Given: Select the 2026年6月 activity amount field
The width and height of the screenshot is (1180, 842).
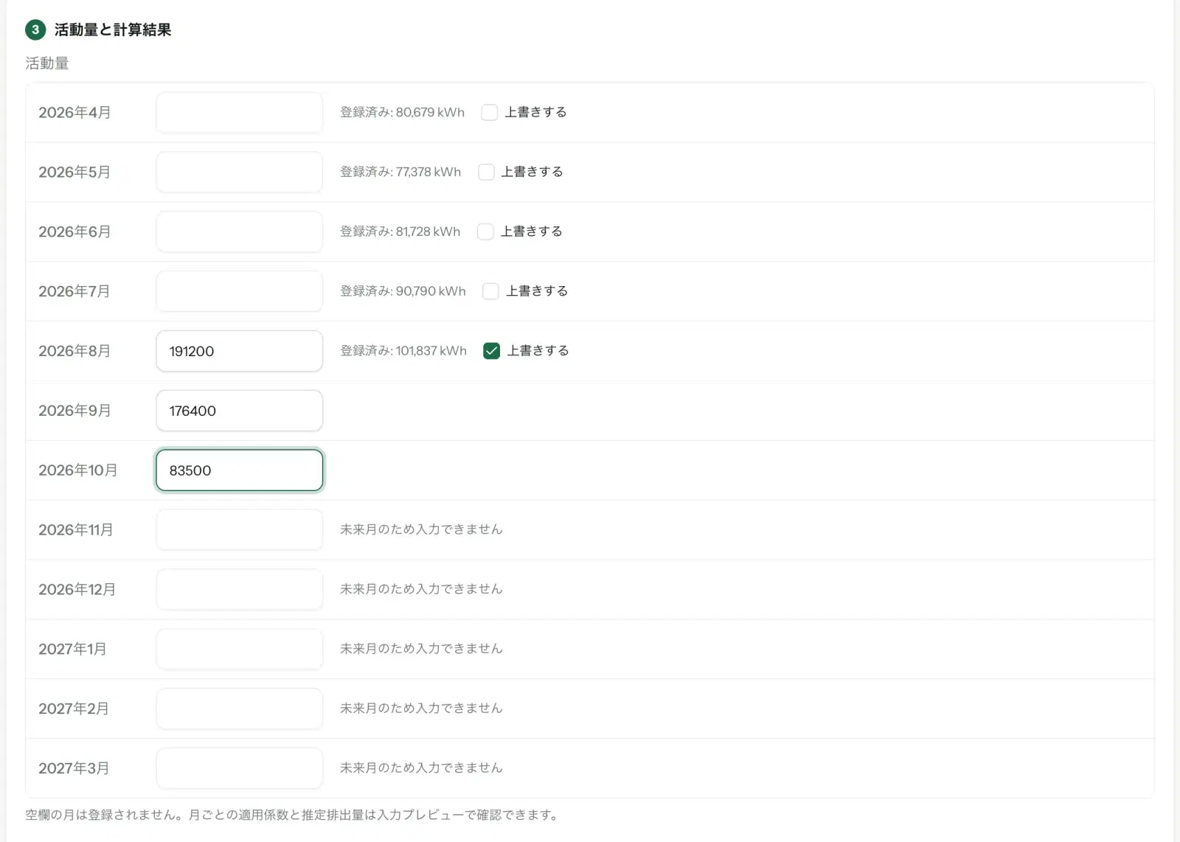Looking at the screenshot, I should (x=240, y=232).
